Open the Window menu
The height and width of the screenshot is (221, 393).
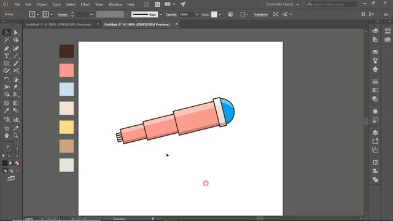point(115,4)
